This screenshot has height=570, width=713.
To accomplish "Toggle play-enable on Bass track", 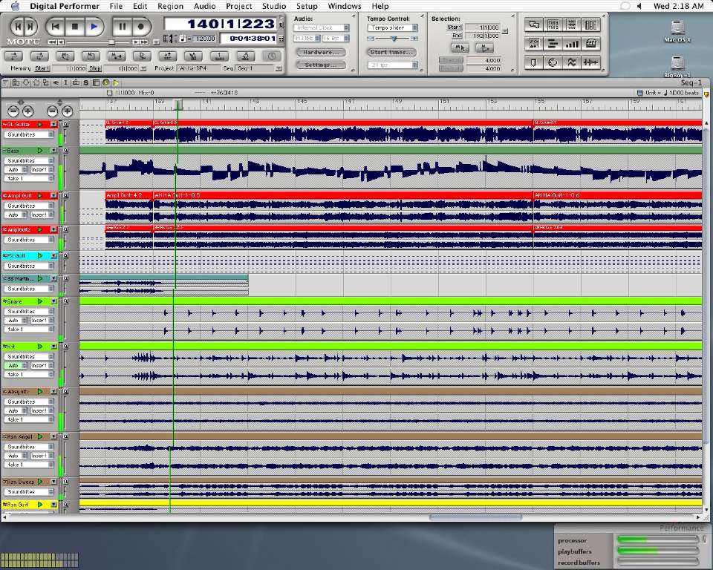I will tap(40, 151).
